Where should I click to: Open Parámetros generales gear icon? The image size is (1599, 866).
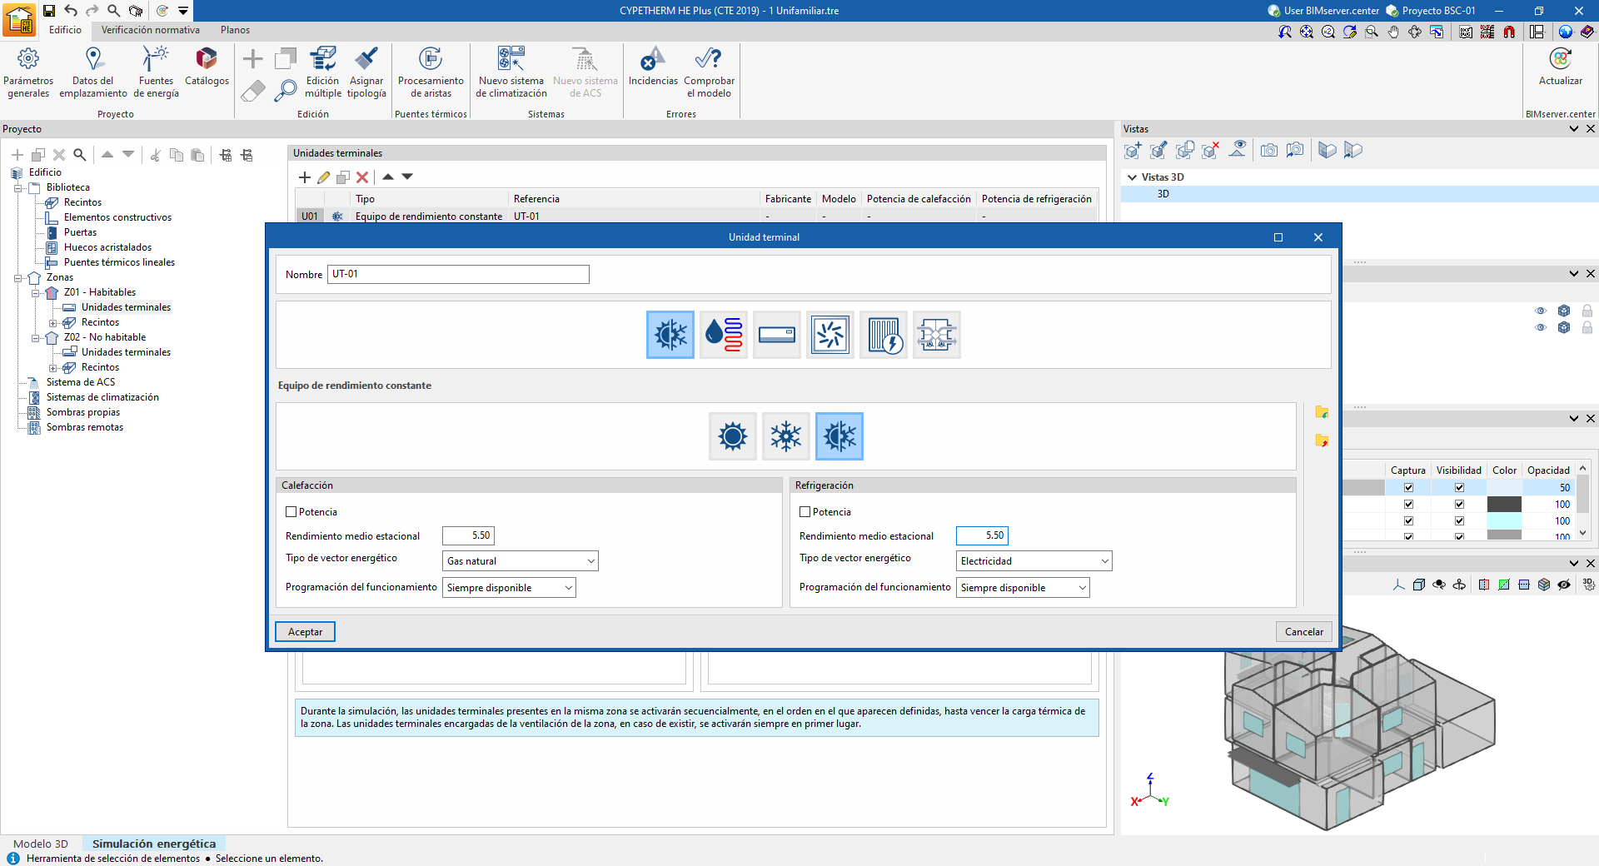(28, 60)
